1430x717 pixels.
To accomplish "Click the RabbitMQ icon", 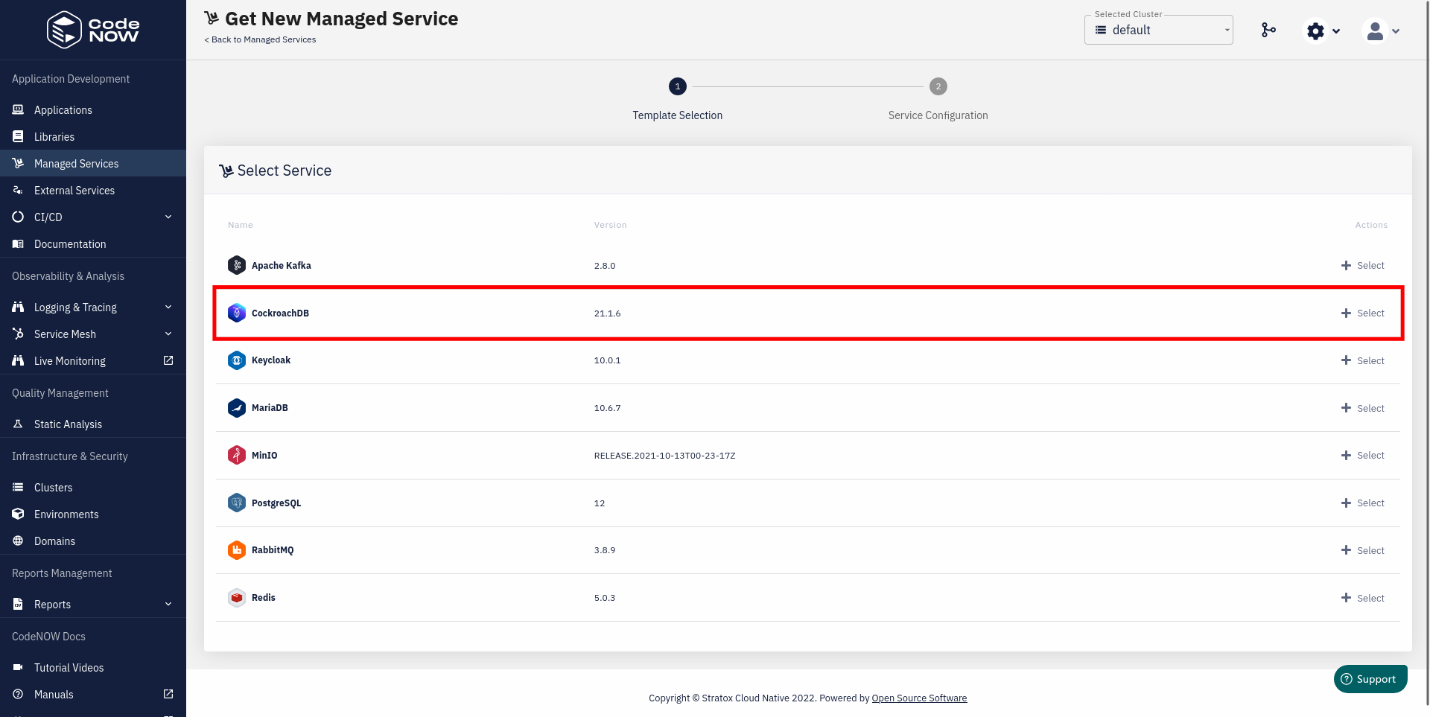I will (x=237, y=550).
